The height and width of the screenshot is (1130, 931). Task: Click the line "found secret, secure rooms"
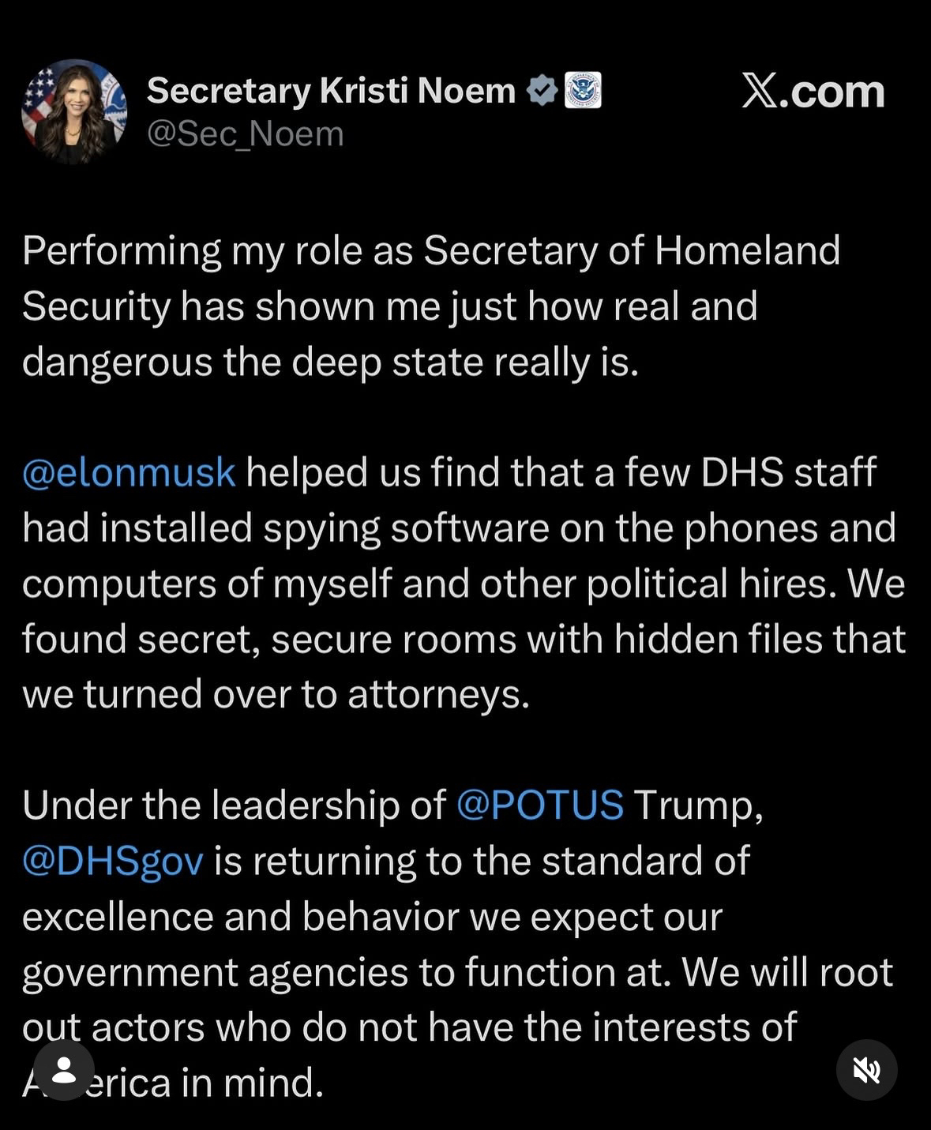coord(463,639)
